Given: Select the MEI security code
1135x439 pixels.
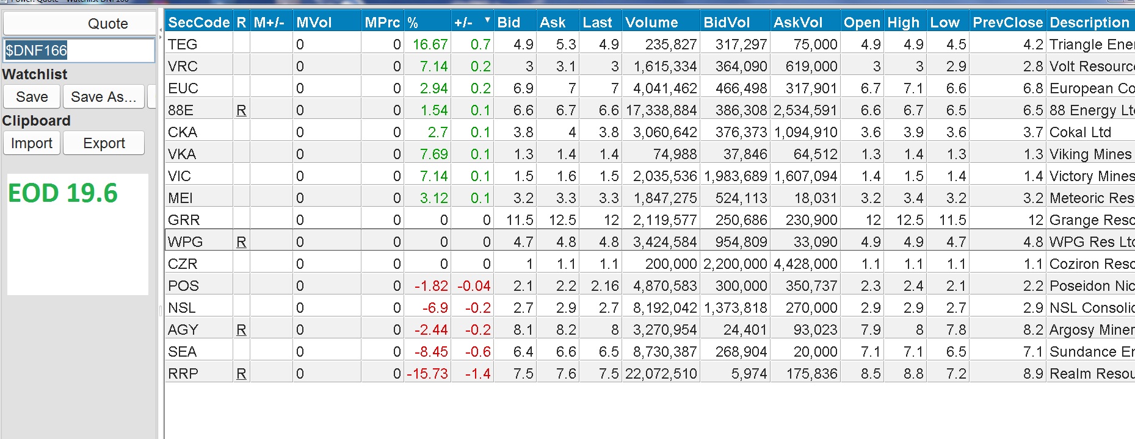Looking at the screenshot, I should click(x=180, y=198).
